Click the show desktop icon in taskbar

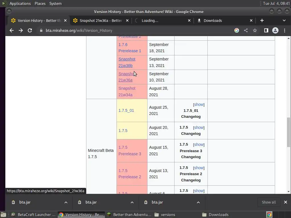pos(3,215)
